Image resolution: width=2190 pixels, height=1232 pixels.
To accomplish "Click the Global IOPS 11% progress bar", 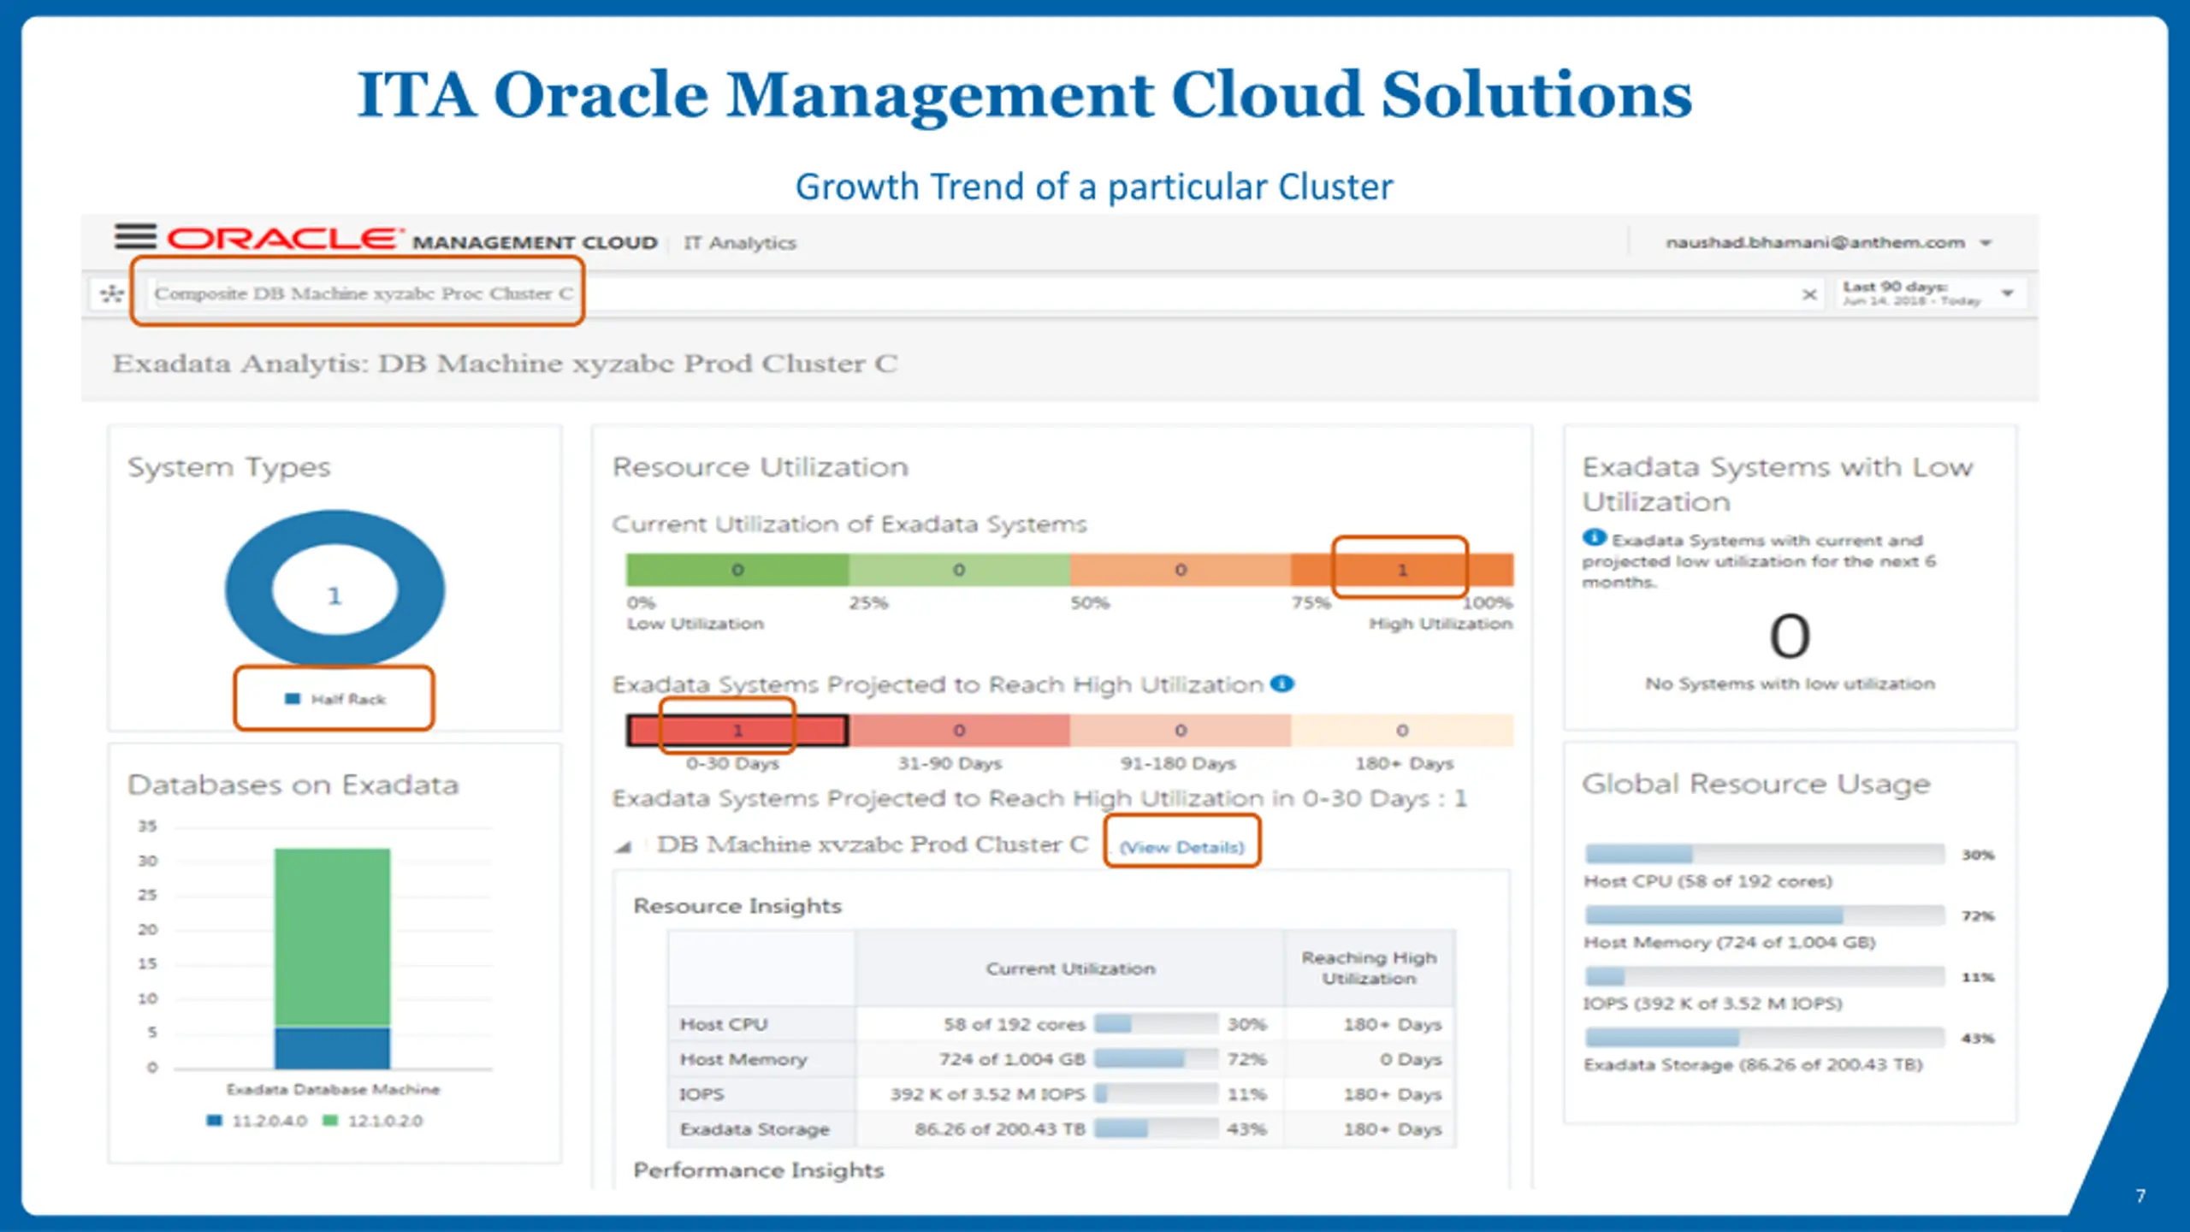I will 1765,976.
